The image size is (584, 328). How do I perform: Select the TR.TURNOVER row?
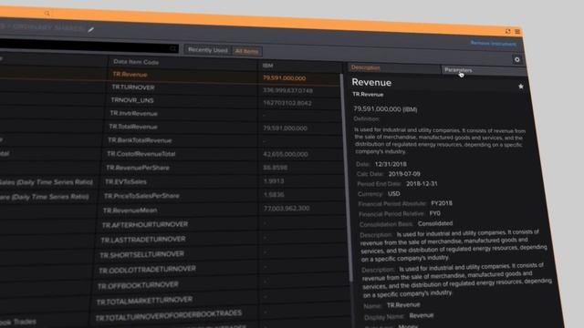coord(170,87)
